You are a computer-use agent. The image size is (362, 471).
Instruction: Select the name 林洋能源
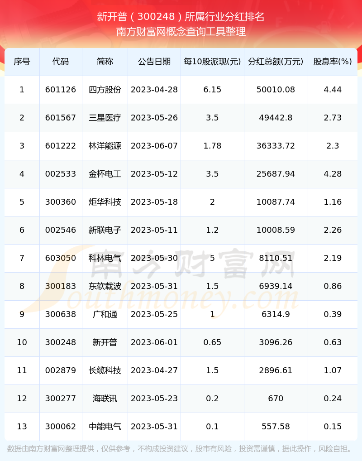pos(105,146)
